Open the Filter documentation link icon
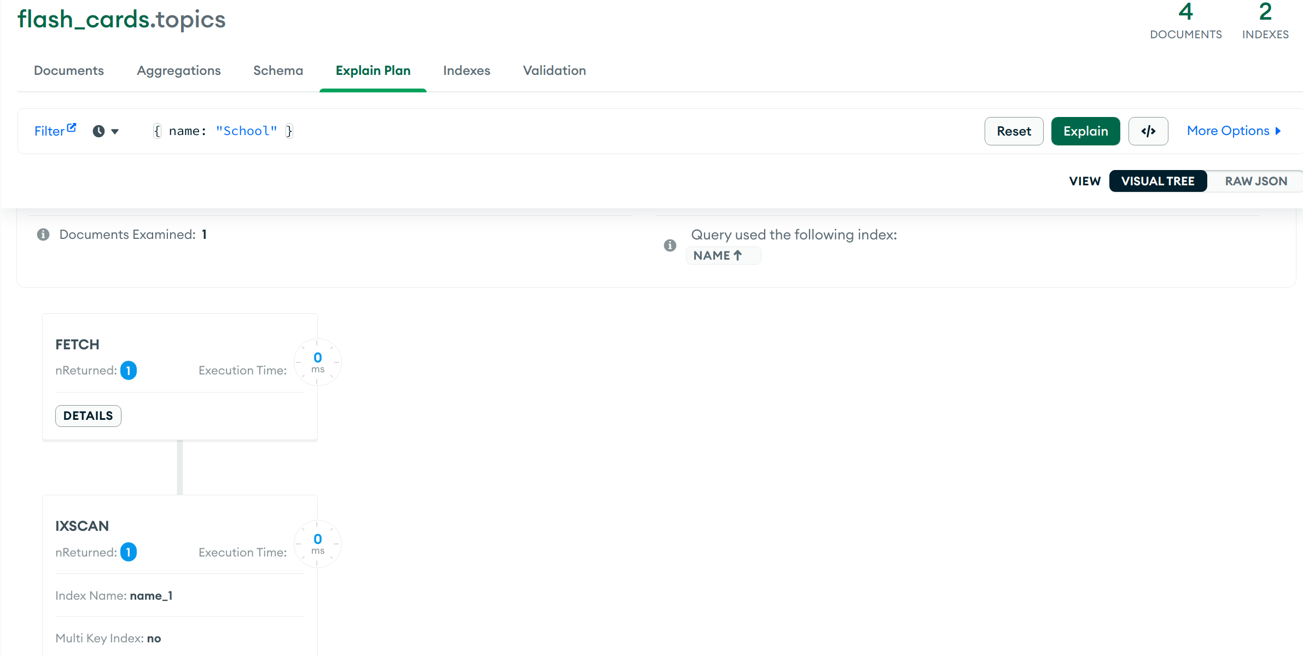Screen dimensions: 1303x656 72,127
